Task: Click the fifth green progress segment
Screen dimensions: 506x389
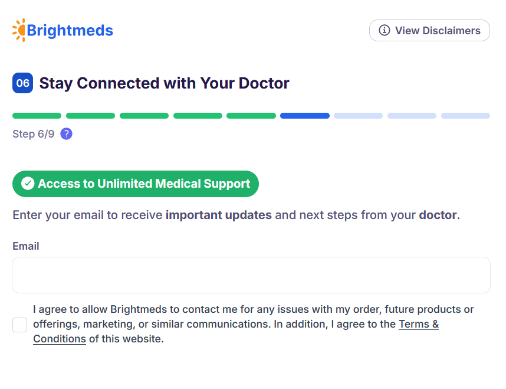Action: (251, 116)
